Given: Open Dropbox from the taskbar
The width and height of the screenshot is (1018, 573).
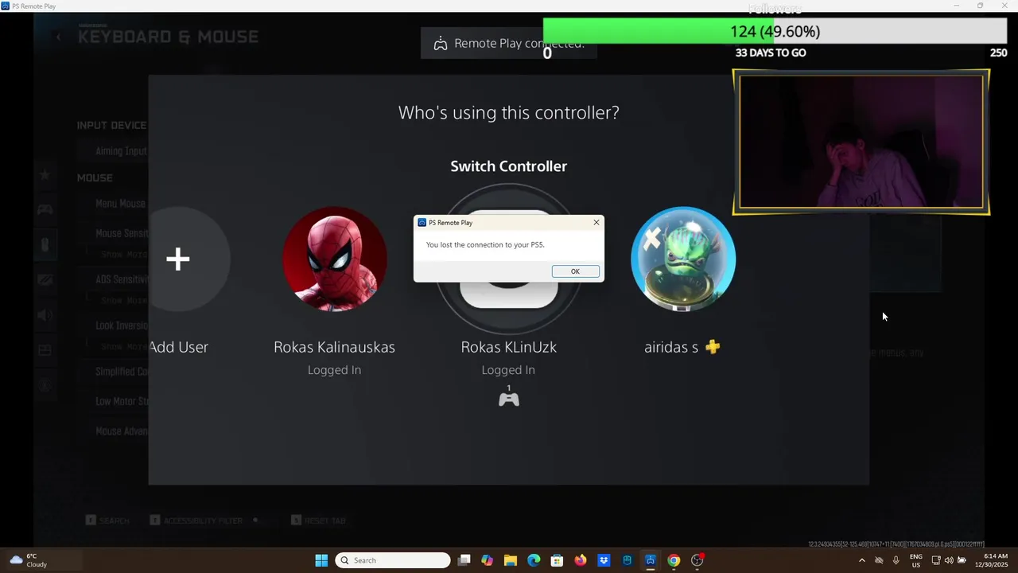Looking at the screenshot, I should coord(604,560).
